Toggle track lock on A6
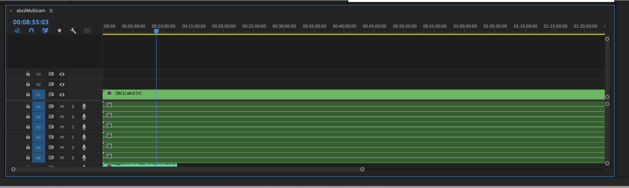 click(28, 157)
